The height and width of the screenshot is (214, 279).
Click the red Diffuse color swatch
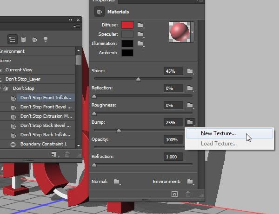[x=127, y=25]
